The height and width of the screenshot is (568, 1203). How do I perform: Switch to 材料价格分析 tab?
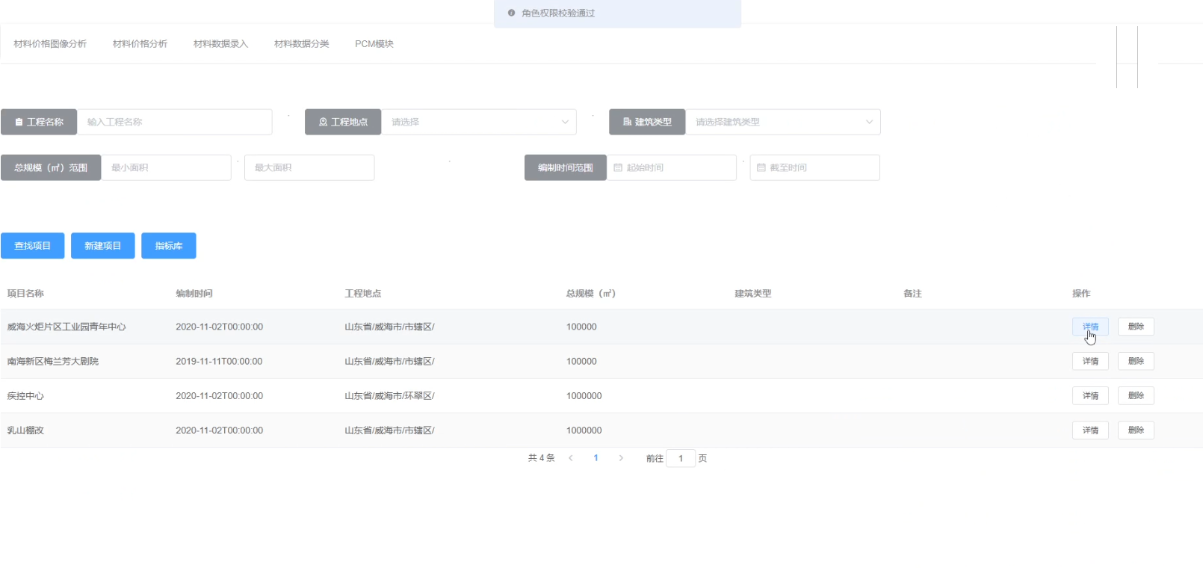click(140, 44)
